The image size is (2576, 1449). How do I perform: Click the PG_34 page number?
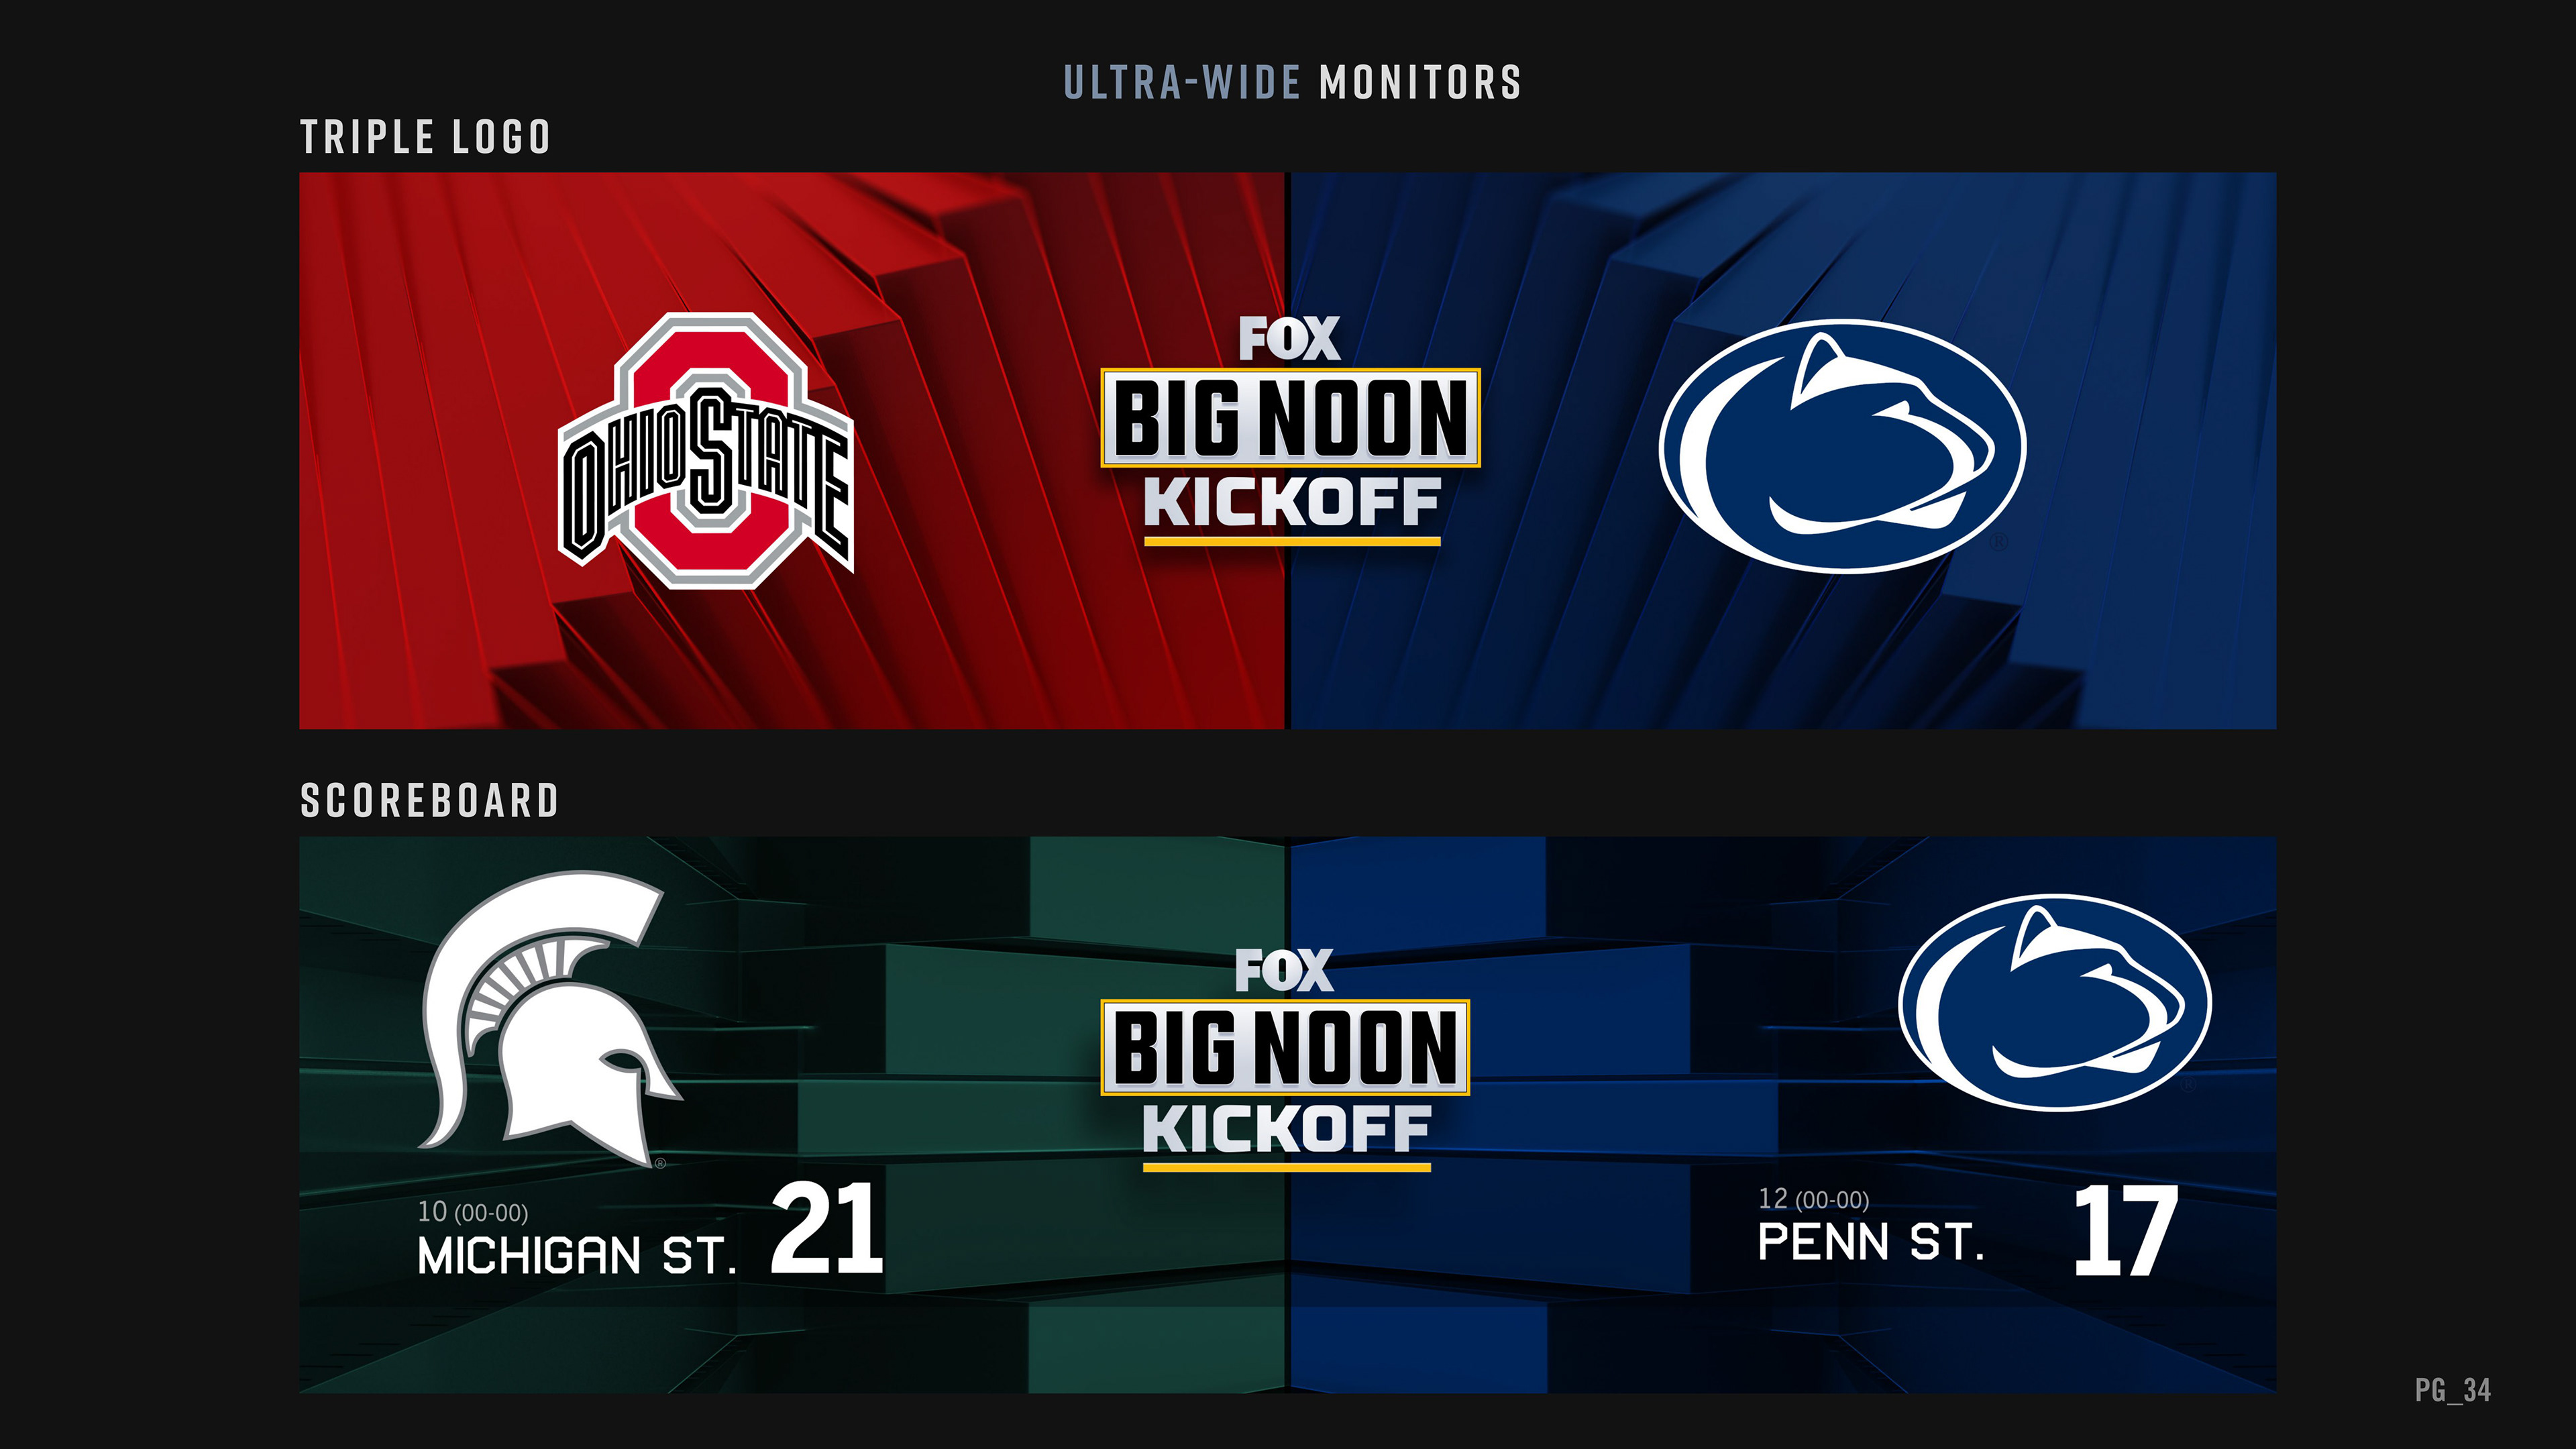(x=2452, y=1390)
